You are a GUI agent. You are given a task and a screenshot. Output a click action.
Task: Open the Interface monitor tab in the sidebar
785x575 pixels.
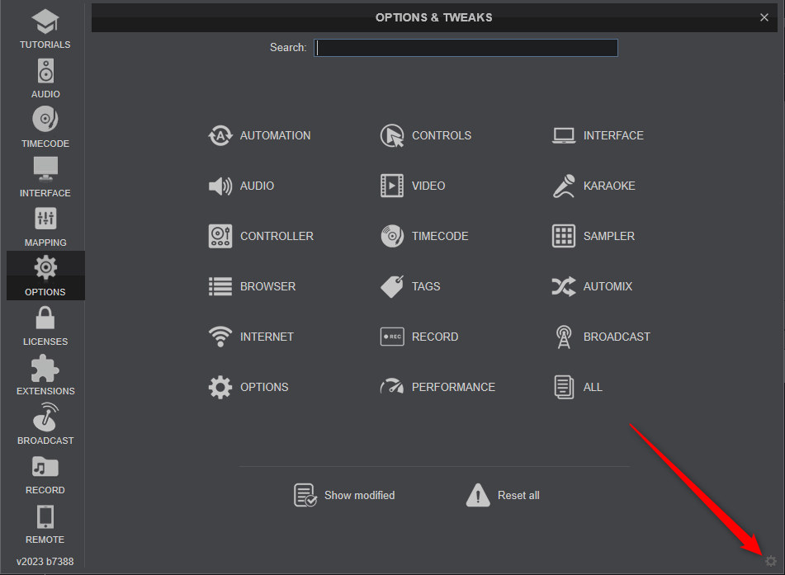(45, 177)
